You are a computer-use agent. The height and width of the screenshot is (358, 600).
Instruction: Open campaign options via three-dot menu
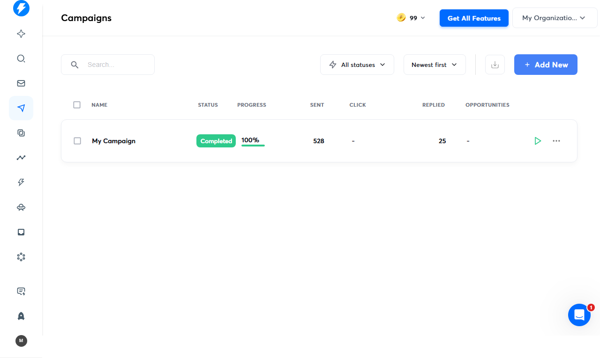coord(556,141)
